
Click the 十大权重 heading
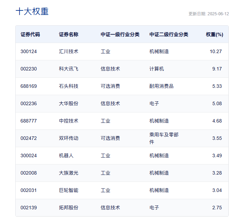pos(32,11)
